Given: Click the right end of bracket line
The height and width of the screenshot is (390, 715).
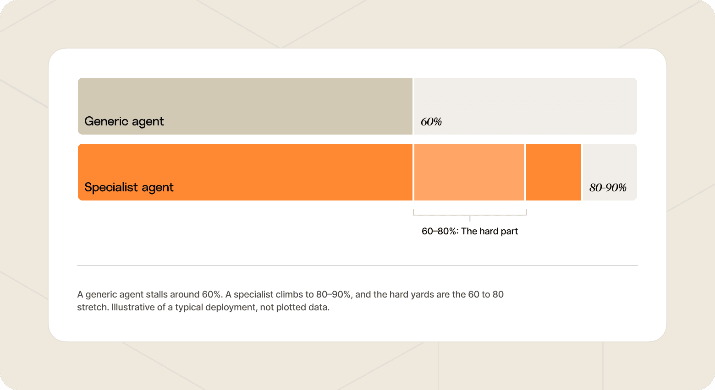Looking at the screenshot, I should (x=526, y=212).
